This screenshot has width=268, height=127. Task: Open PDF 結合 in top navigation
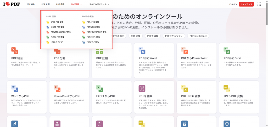coord(31,4)
